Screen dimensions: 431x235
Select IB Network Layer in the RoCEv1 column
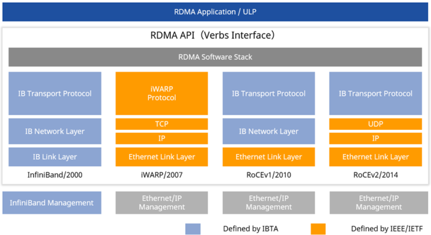(268, 131)
